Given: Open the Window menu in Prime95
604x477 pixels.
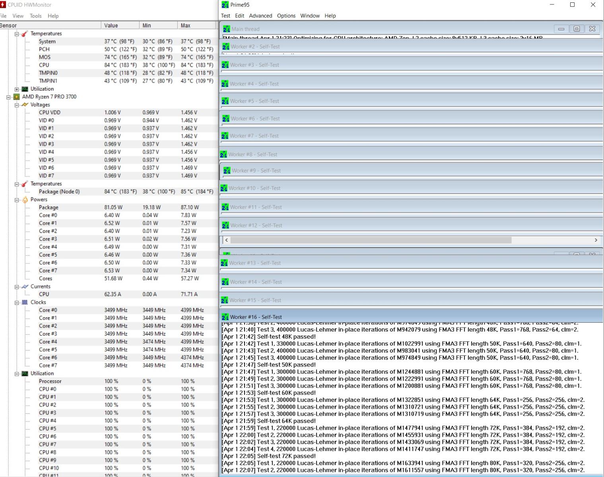Looking at the screenshot, I should [310, 16].
